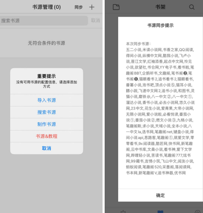The height and width of the screenshot is (213, 203).
Task: Open the folder icon on 书架 screen
Action: point(116,7)
